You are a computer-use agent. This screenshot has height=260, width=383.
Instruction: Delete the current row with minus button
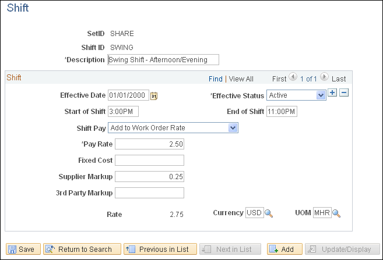(344, 92)
